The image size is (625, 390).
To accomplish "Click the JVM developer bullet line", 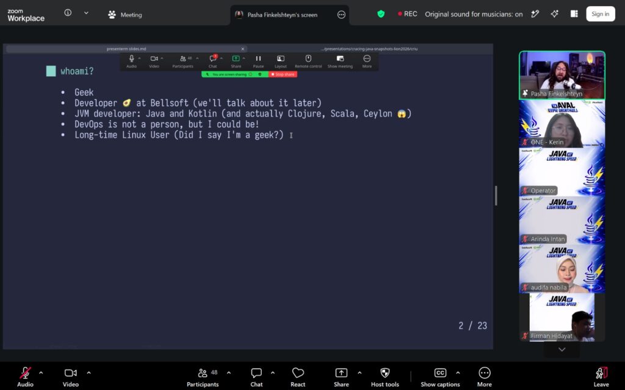I will tap(243, 114).
